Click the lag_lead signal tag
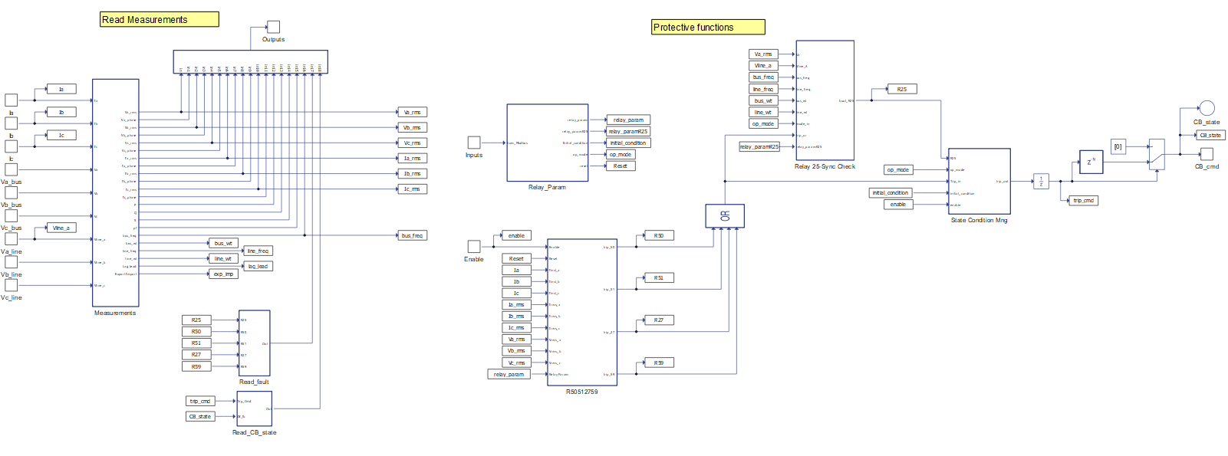This screenshot has height=456, width=1228. (258, 266)
